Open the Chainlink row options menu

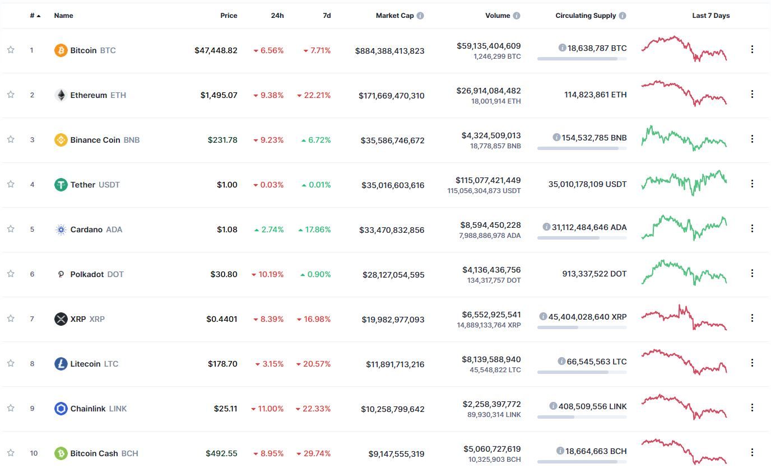click(752, 408)
